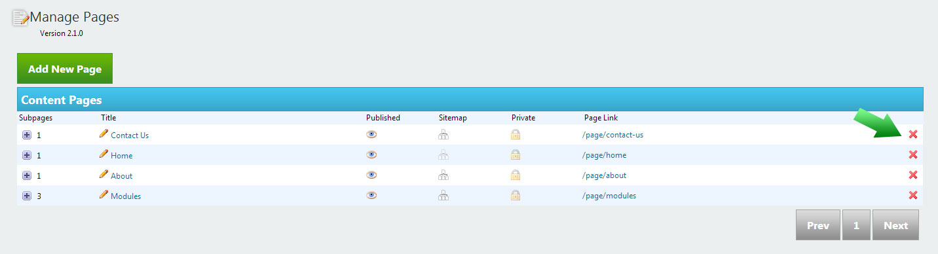Delete Home page with red X
This screenshot has height=254, width=938.
pos(913,154)
